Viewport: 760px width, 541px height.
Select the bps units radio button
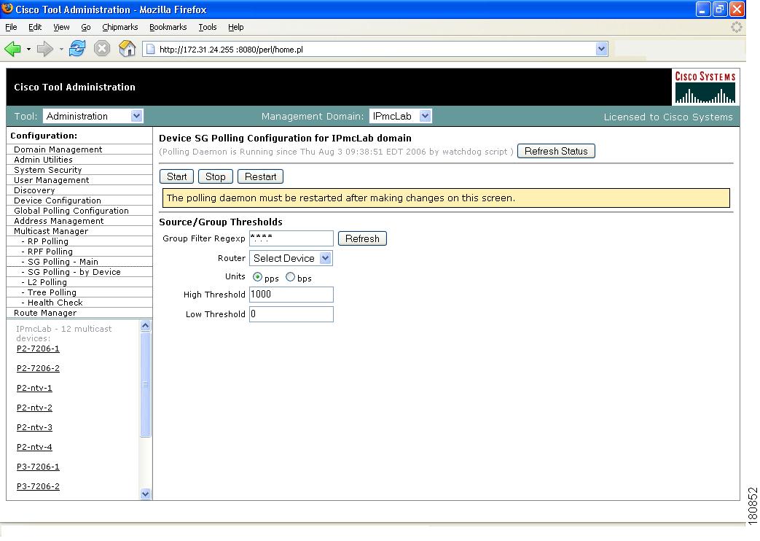click(x=290, y=277)
